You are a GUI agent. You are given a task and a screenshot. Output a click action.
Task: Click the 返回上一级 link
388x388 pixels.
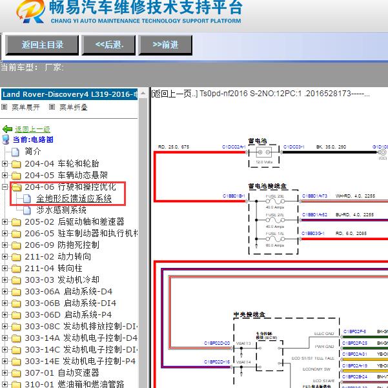click(x=32, y=129)
